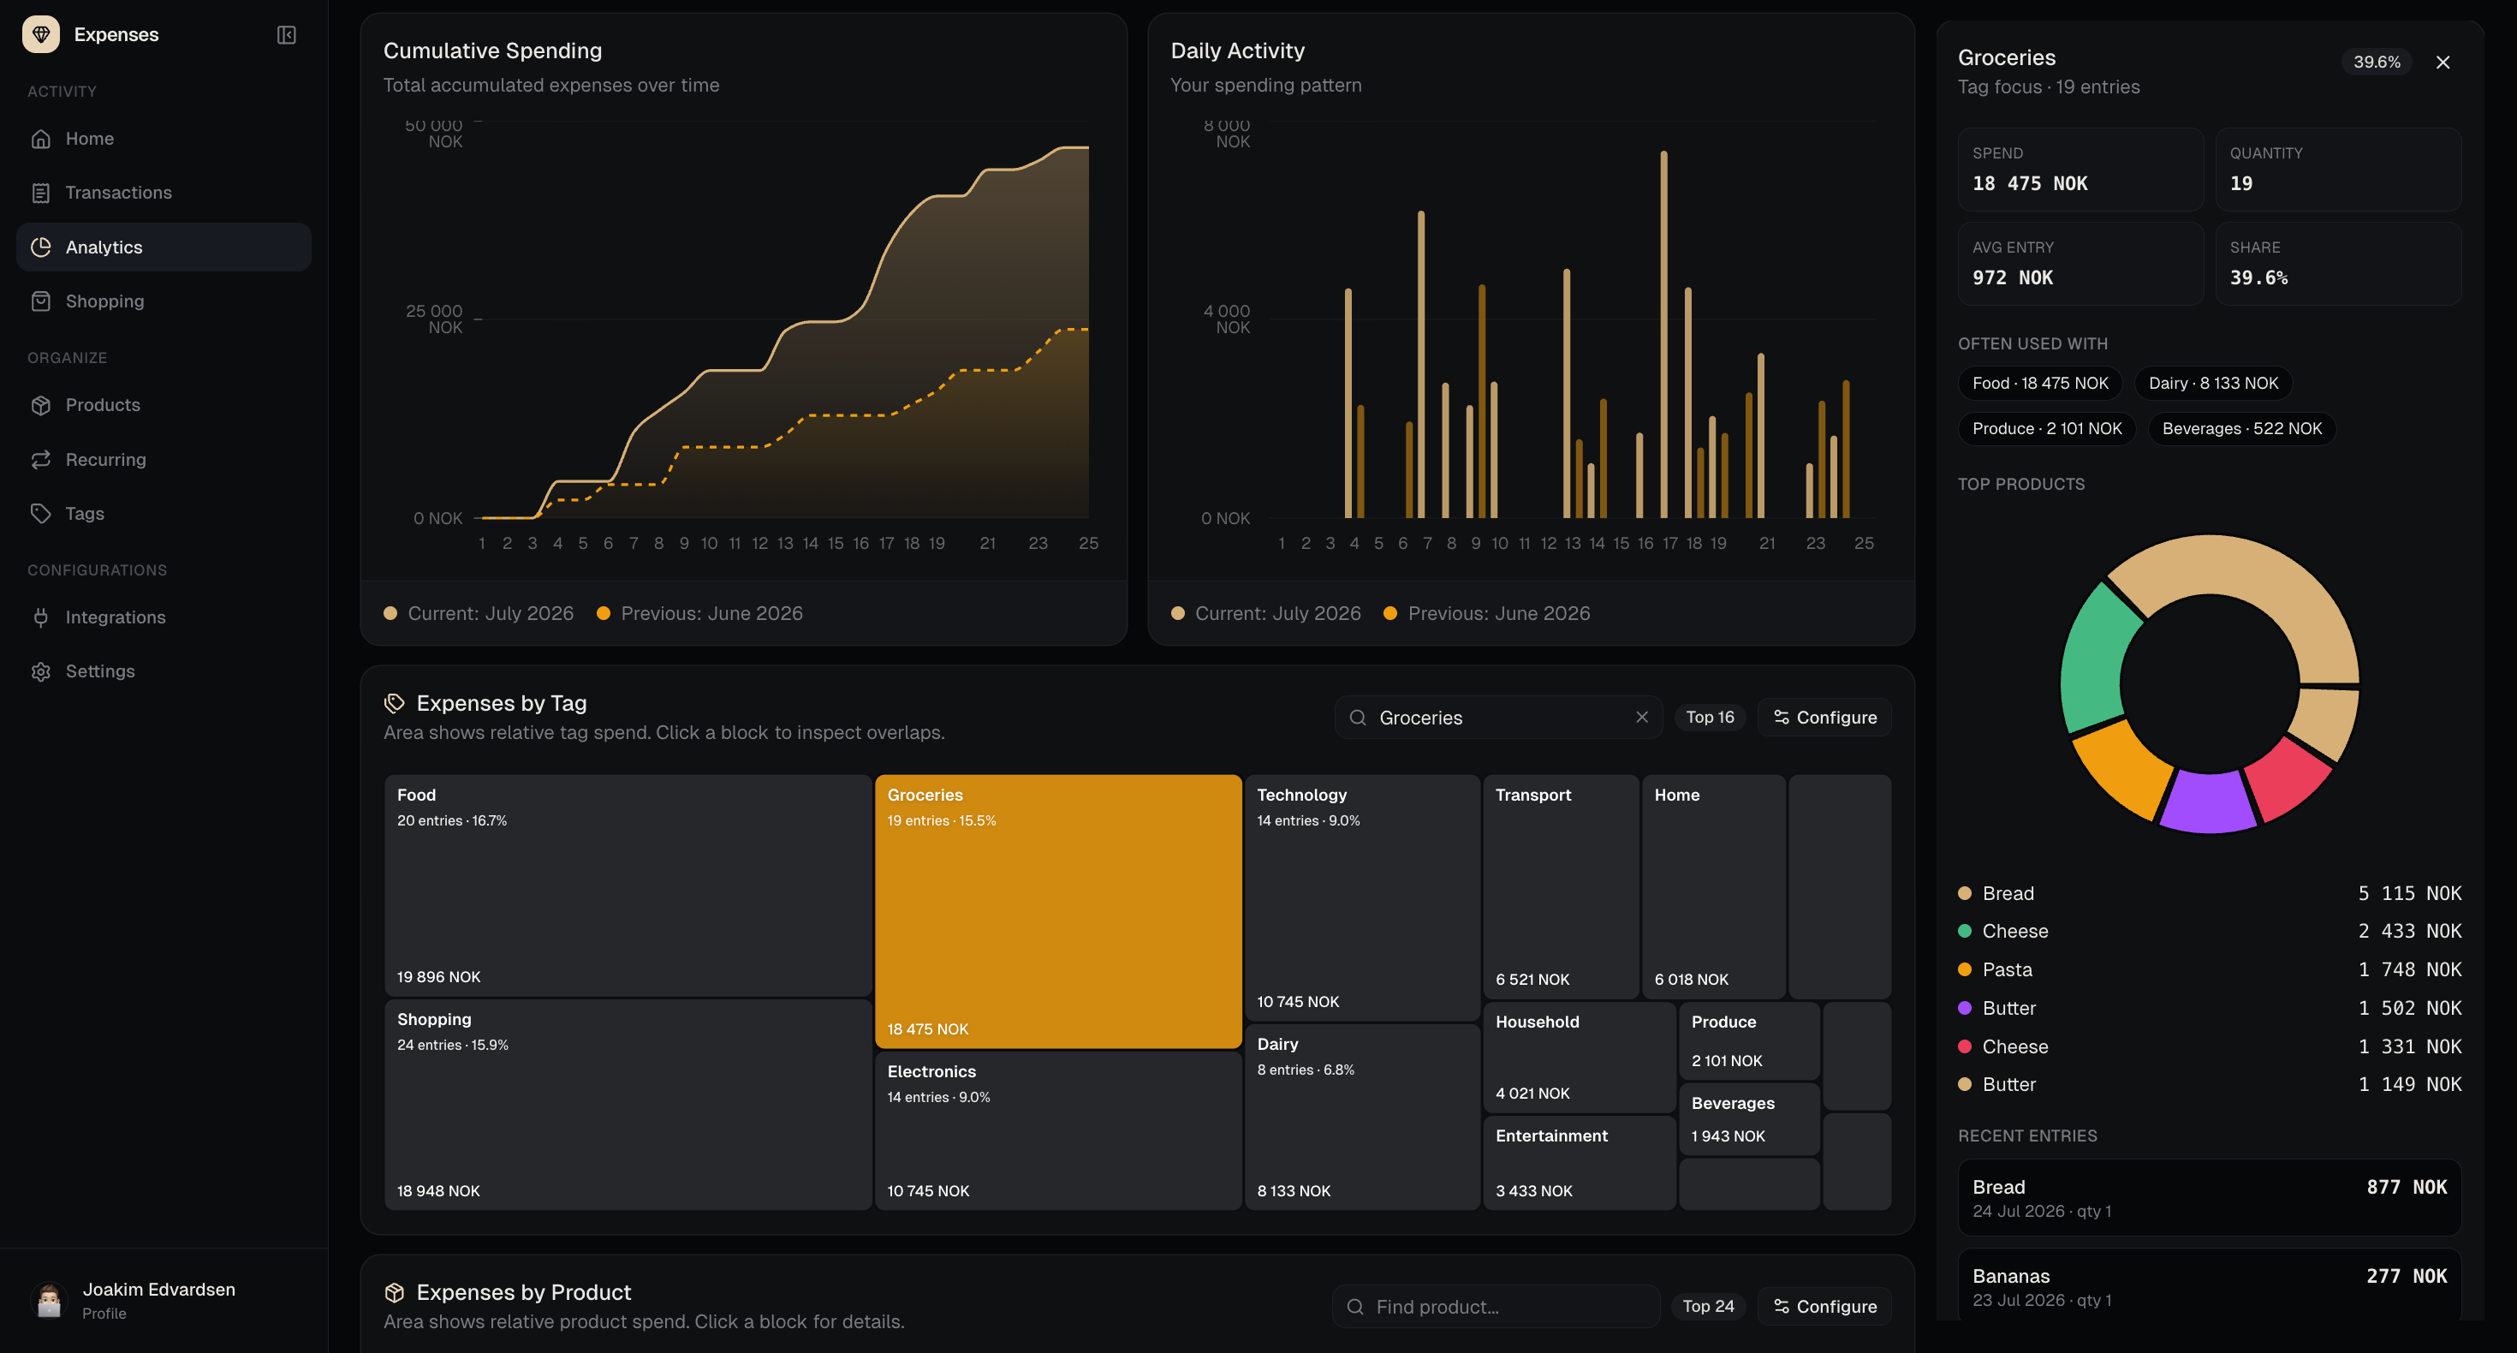The height and width of the screenshot is (1353, 2517).
Task: Click the Recurring arrows icon
Action: click(41, 460)
